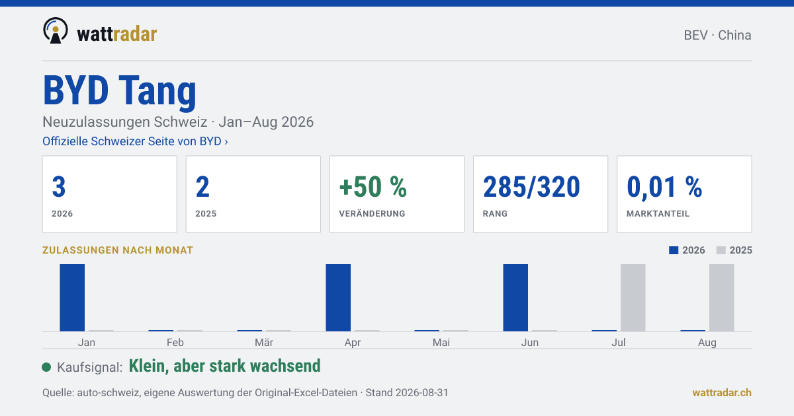The width and height of the screenshot is (794, 416).
Task: Click the BYD Tang heading
Action: pyautogui.click(x=120, y=90)
